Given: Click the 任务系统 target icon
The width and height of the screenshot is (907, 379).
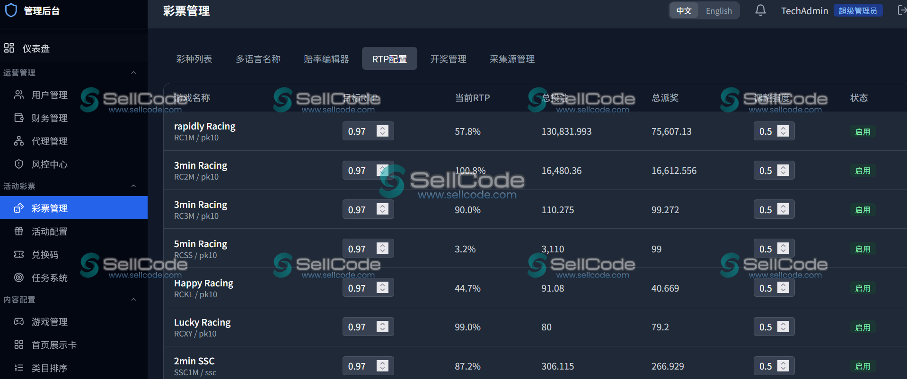Looking at the screenshot, I should coord(19,277).
